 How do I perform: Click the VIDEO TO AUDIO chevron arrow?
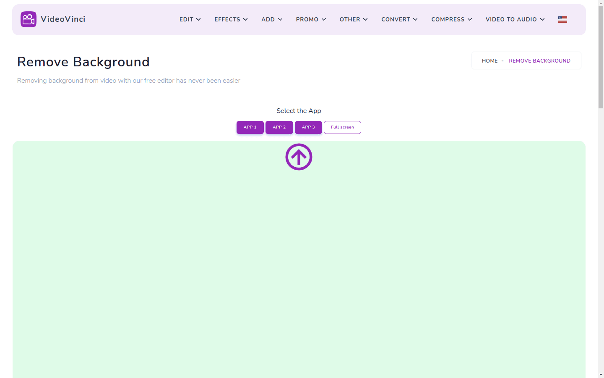pyautogui.click(x=543, y=19)
